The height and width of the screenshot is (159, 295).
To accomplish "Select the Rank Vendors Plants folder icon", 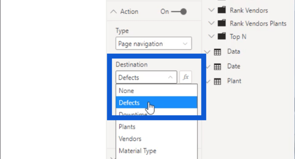I will point(222,23).
